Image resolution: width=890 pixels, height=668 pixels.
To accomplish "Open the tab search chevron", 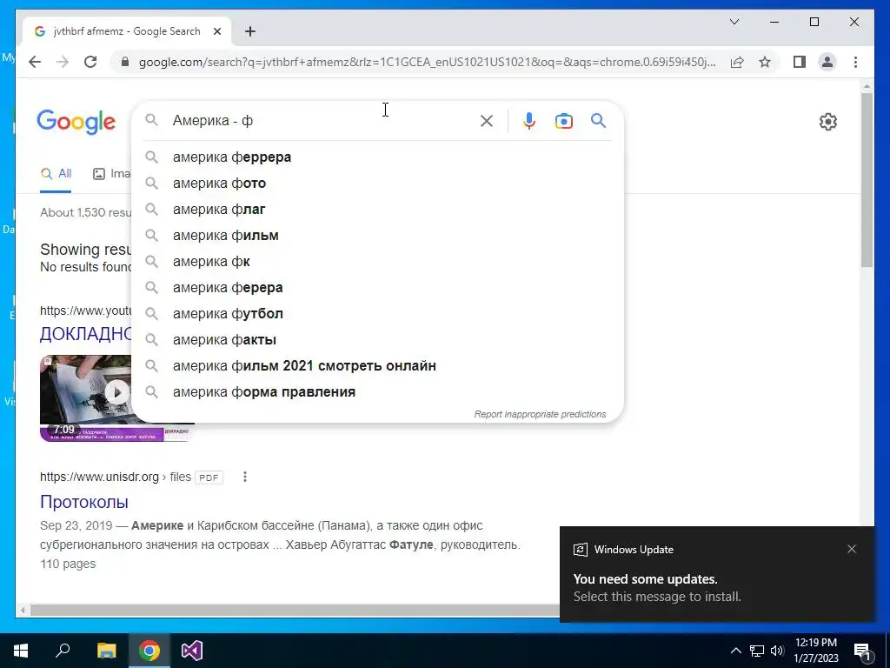I will [x=734, y=22].
